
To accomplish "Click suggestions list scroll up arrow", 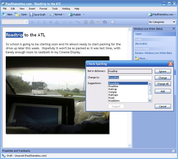I will pyautogui.click(x=150, y=84).
